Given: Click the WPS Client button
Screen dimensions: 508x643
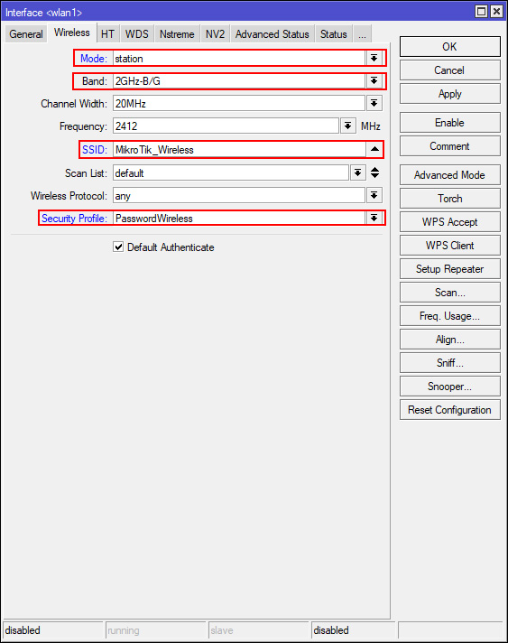Looking at the screenshot, I should tap(450, 246).
